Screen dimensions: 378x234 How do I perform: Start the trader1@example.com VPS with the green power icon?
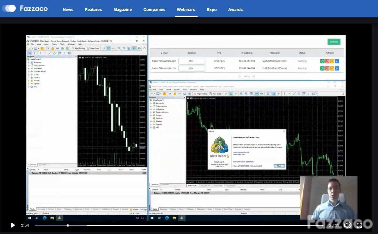coord(322,61)
